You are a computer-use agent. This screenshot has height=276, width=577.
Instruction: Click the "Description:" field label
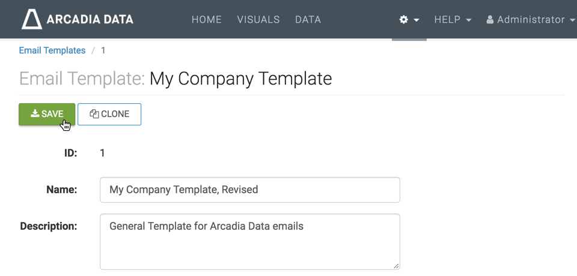[49, 226]
